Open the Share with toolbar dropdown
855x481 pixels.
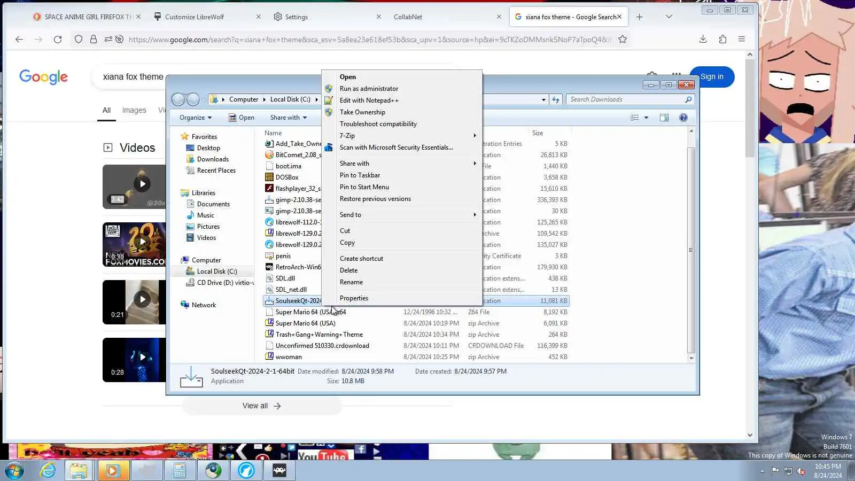tap(289, 118)
